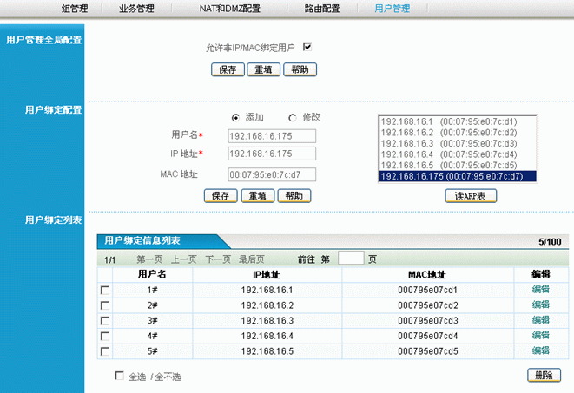This screenshot has width=574, height=393.
Task: Click the page number input box
Action: [x=350, y=258]
